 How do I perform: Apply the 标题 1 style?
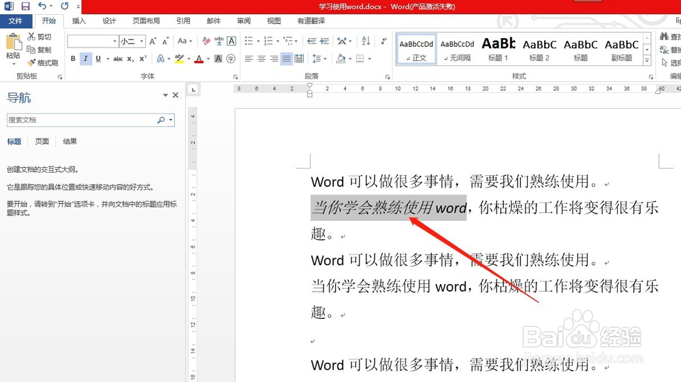tap(498, 50)
